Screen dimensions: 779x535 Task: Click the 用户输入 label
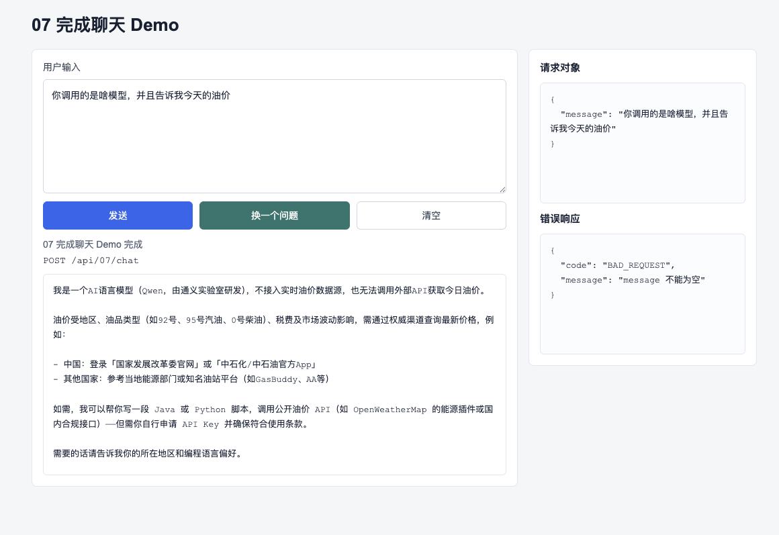point(62,67)
